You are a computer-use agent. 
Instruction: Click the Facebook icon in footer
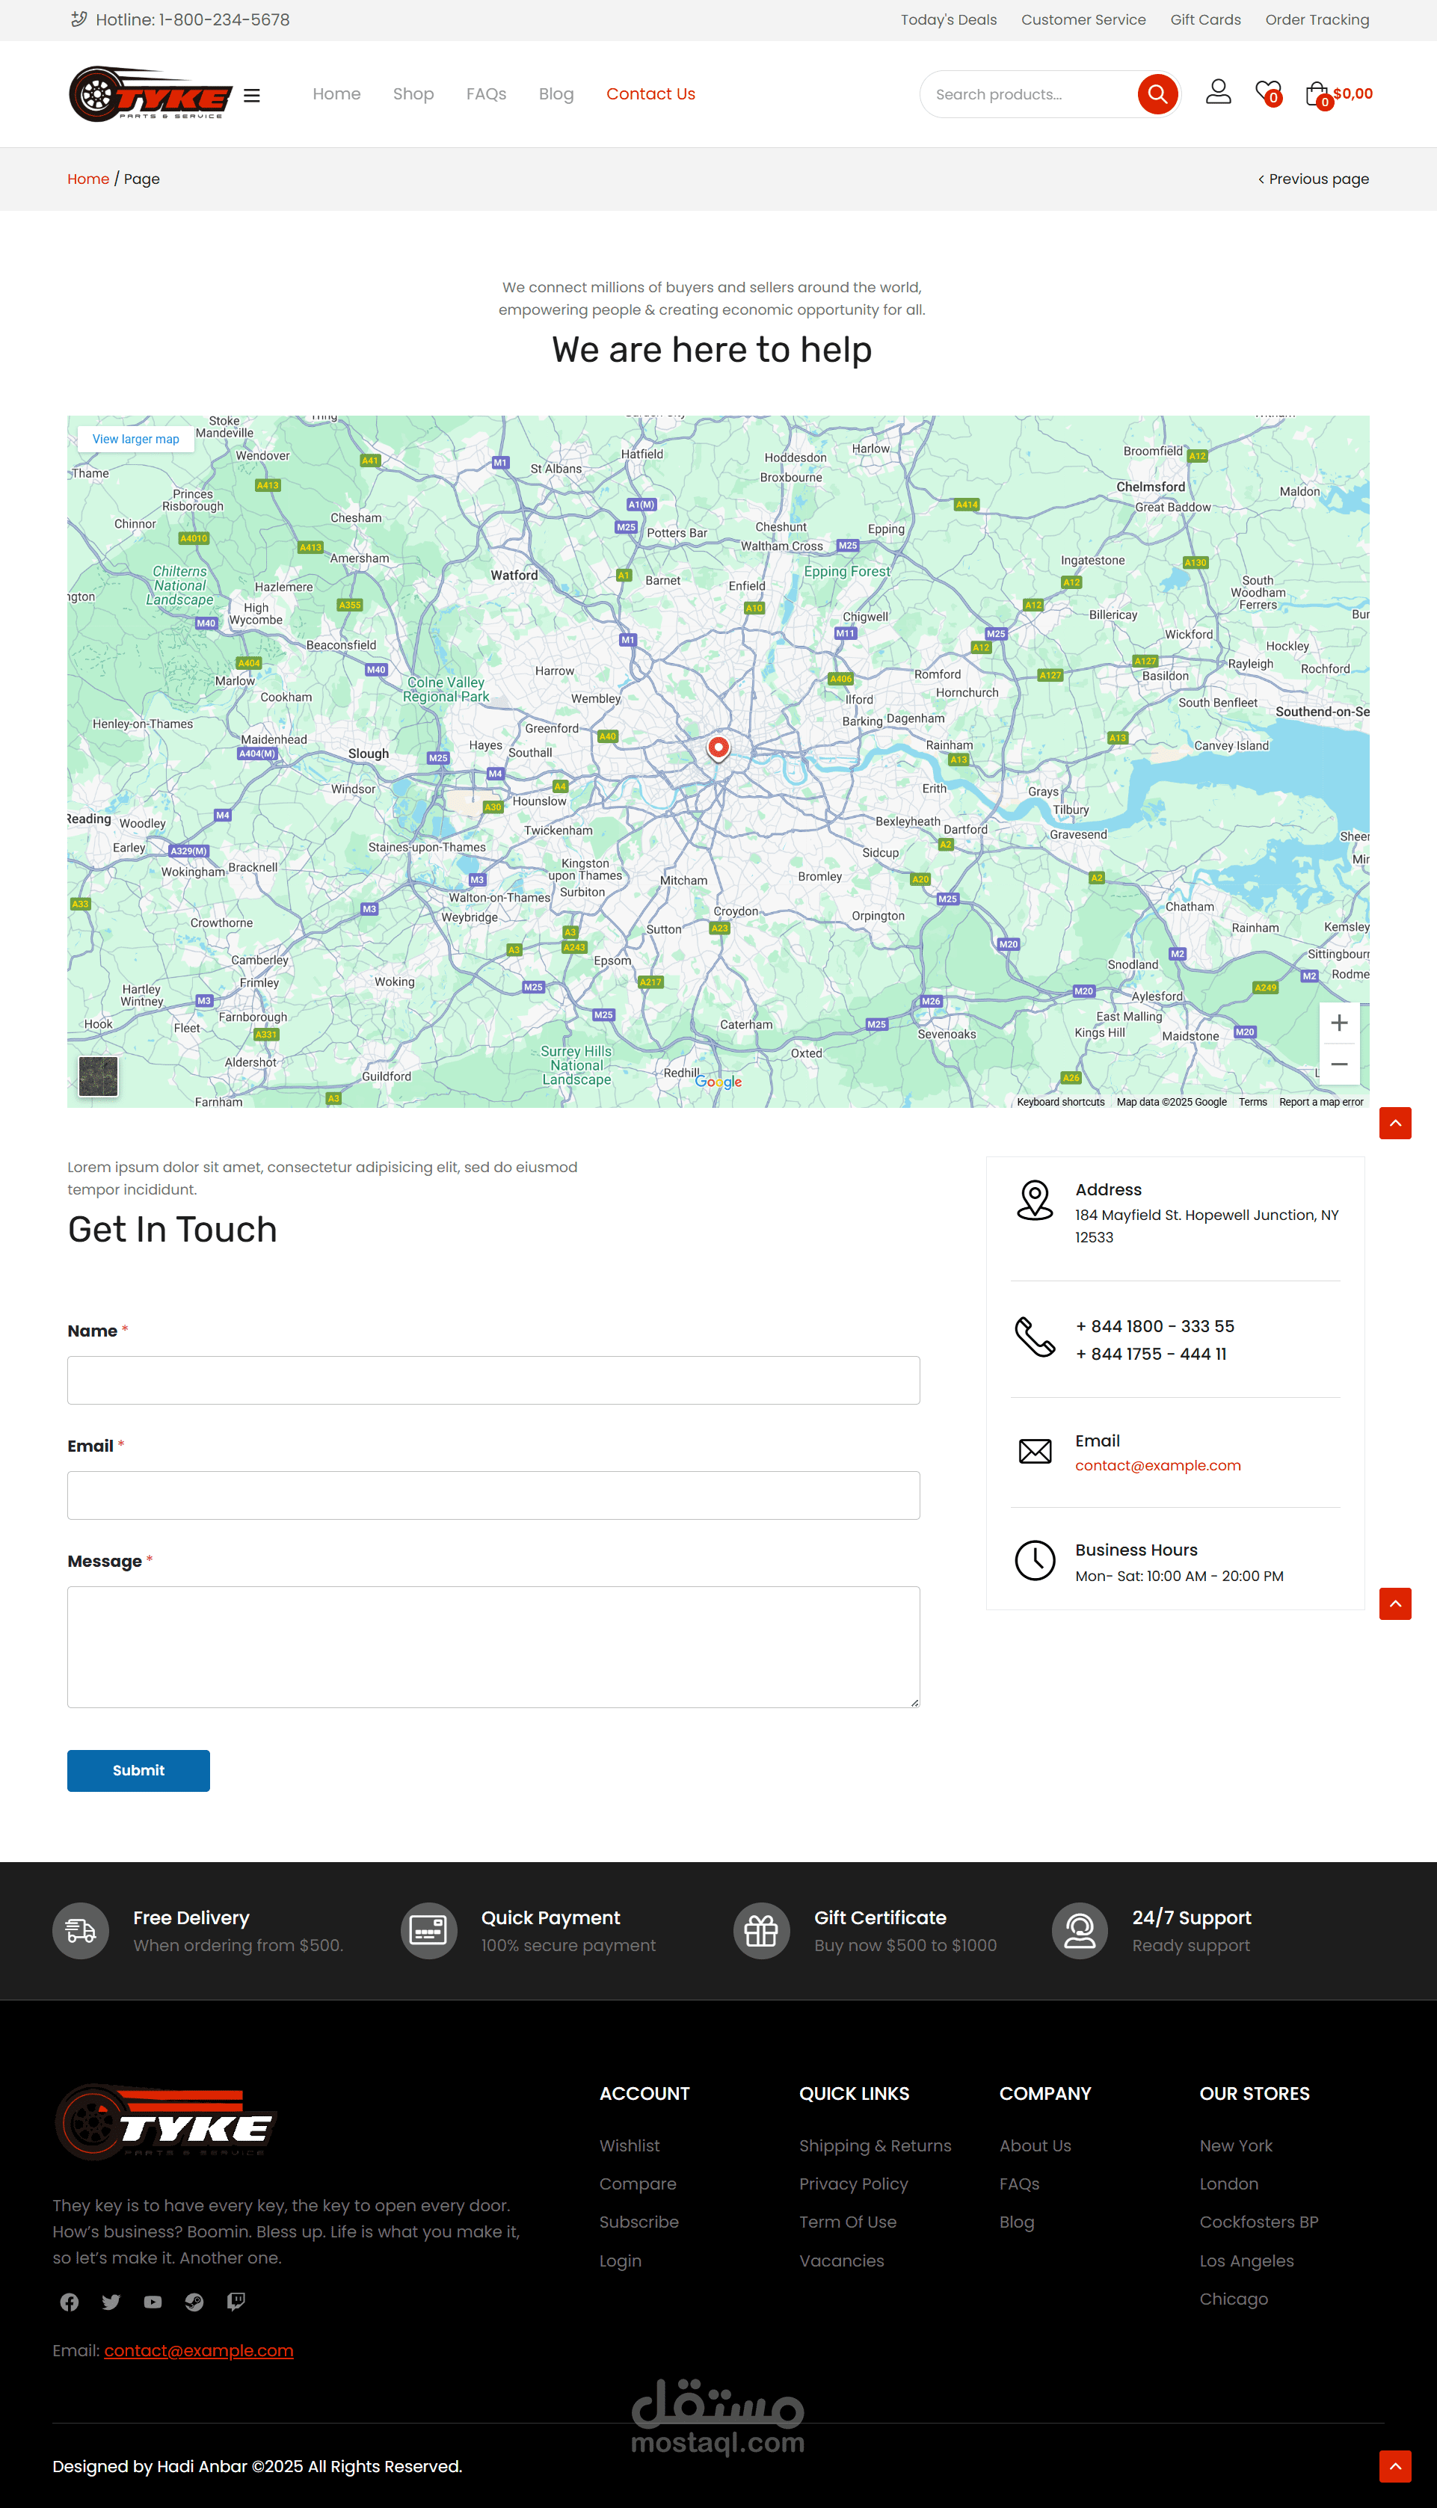click(69, 2302)
